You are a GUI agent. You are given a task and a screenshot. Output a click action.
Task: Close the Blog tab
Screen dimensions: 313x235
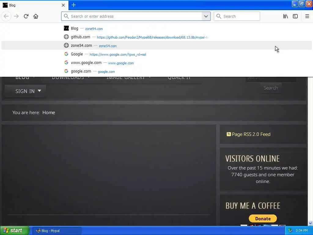(63, 5)
